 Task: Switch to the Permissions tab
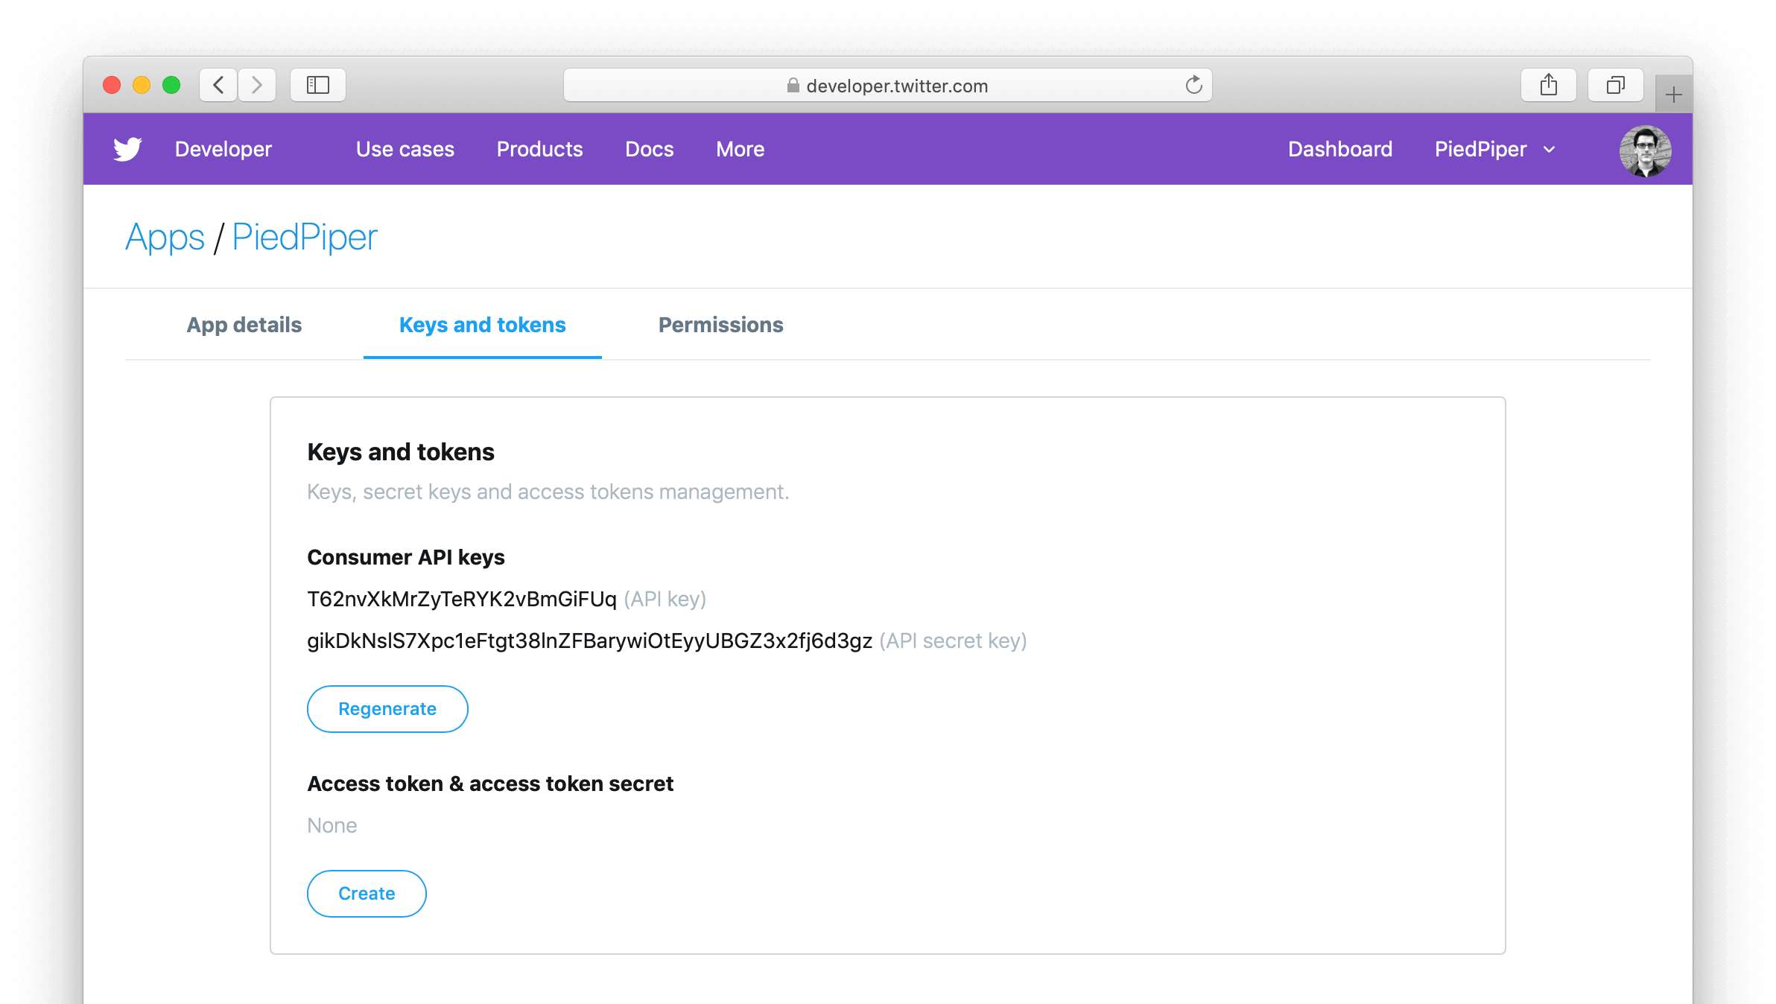pos(720,325)
